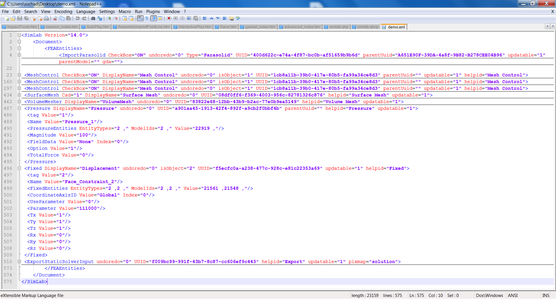Collapse the Pressure element fold marker
Image resolution: width=556 pixels, height=299 pixels.
[x=19, y=108]
